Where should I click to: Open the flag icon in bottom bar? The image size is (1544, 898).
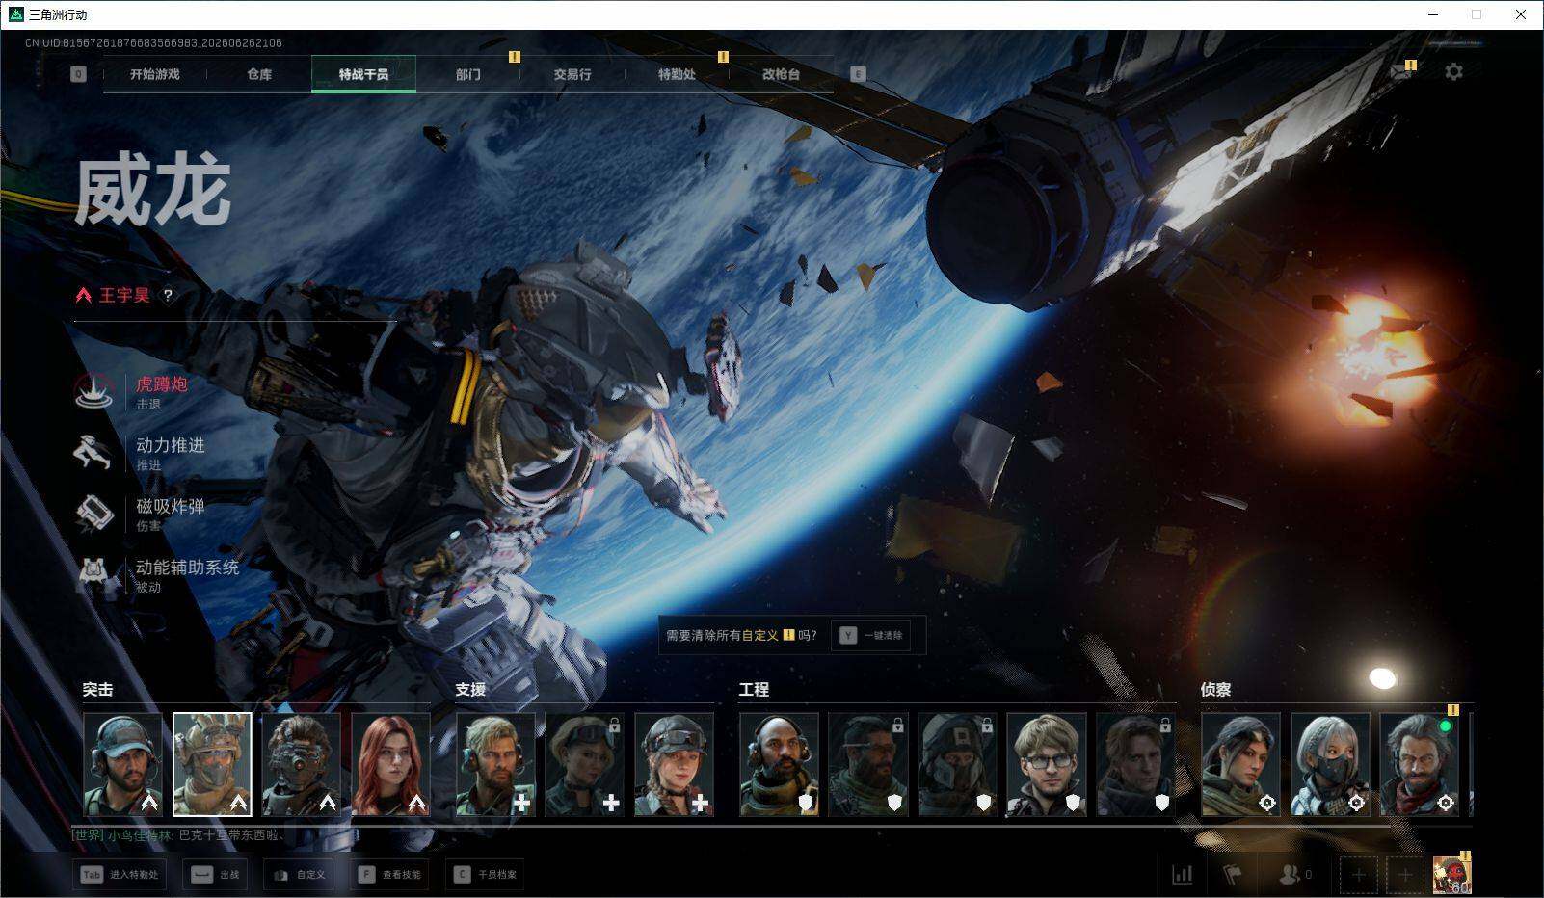pyautogui.click(x=1233, y=874)
